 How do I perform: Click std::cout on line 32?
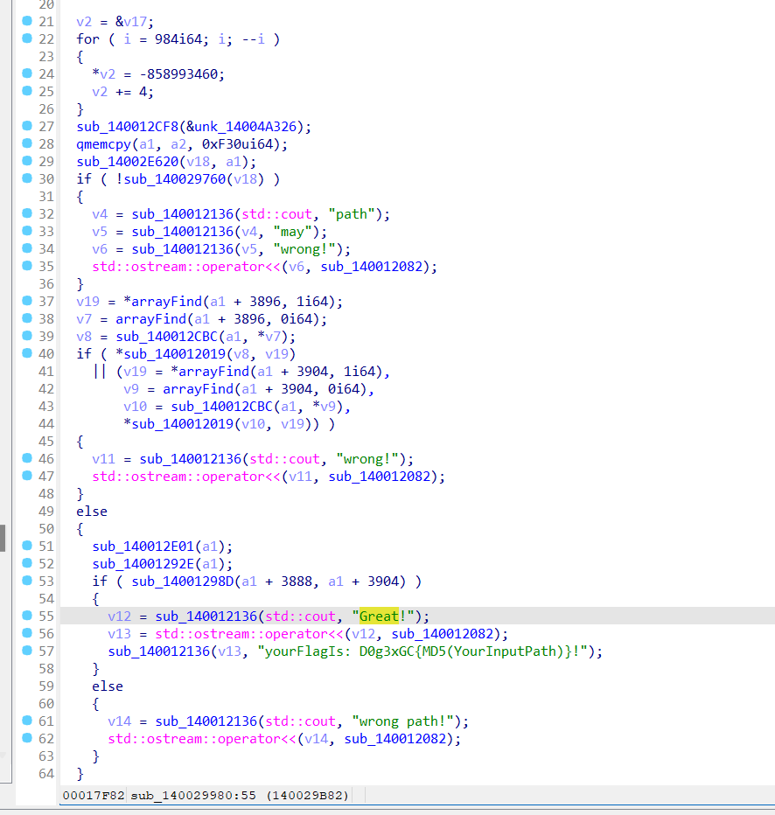click(x=276, y=214)
